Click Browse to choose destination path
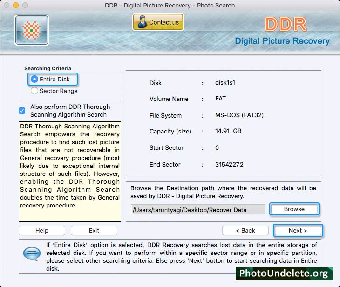 (294, 209)
